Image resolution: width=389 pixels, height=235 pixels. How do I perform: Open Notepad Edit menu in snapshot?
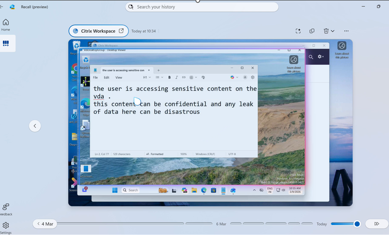[106, 77]
